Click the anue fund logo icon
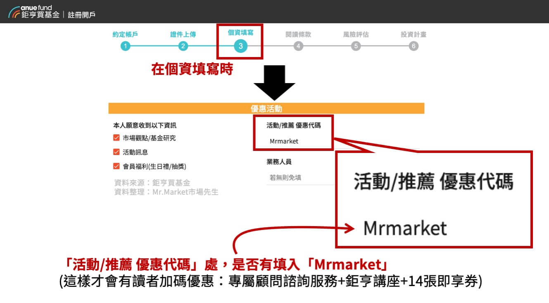Viewport: 549px width, 303px height. click(x=14, y=12)
